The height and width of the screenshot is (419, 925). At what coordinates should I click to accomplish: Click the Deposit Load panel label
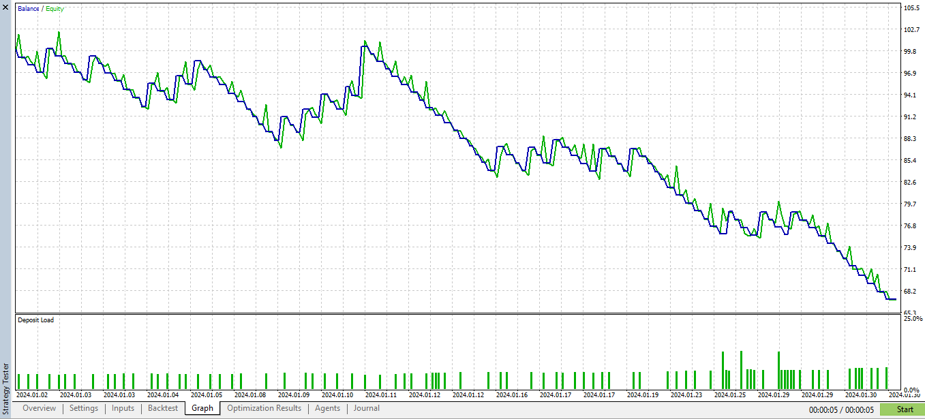click(36, 320)
